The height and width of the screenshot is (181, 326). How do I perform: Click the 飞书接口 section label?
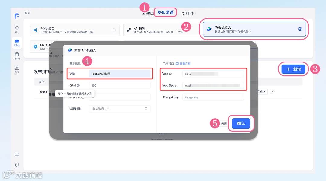(x=168, y=64)
